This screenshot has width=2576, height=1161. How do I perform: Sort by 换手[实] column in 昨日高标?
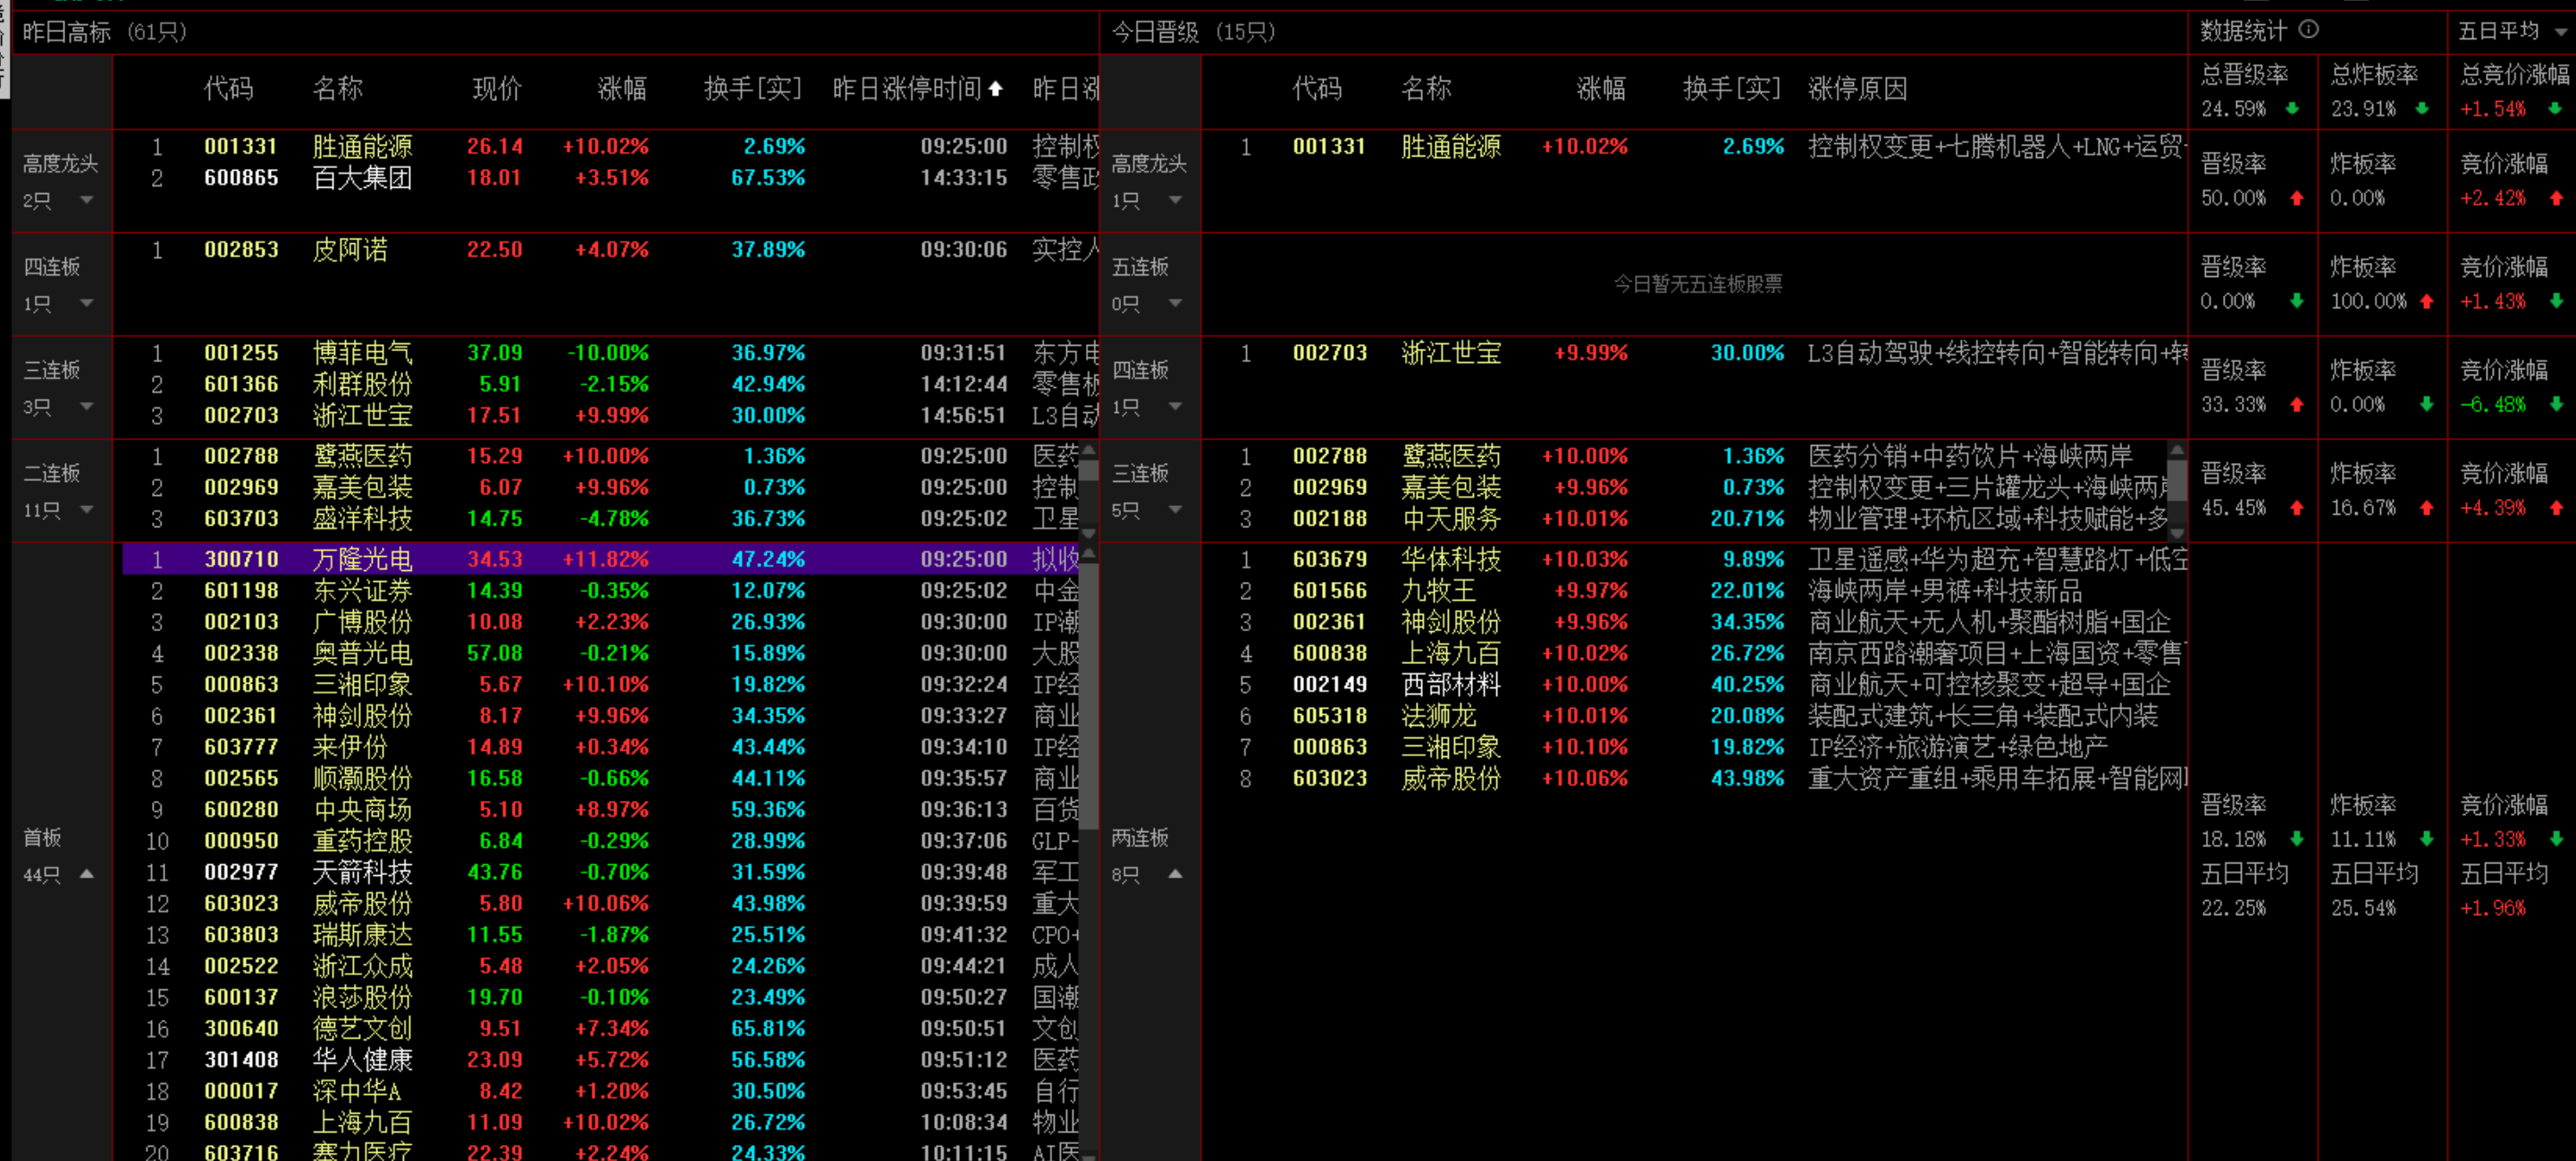(752, 88)
